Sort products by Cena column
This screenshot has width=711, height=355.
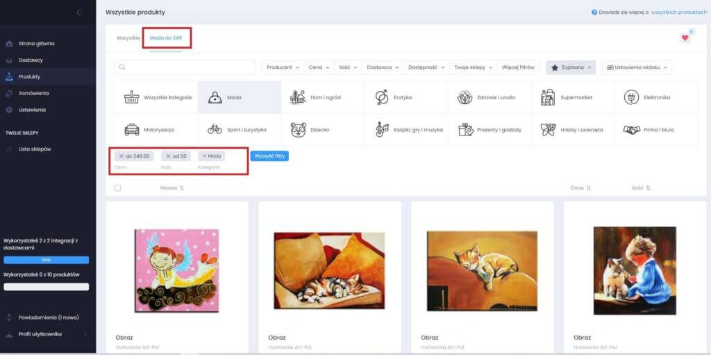tap(580, 188)
